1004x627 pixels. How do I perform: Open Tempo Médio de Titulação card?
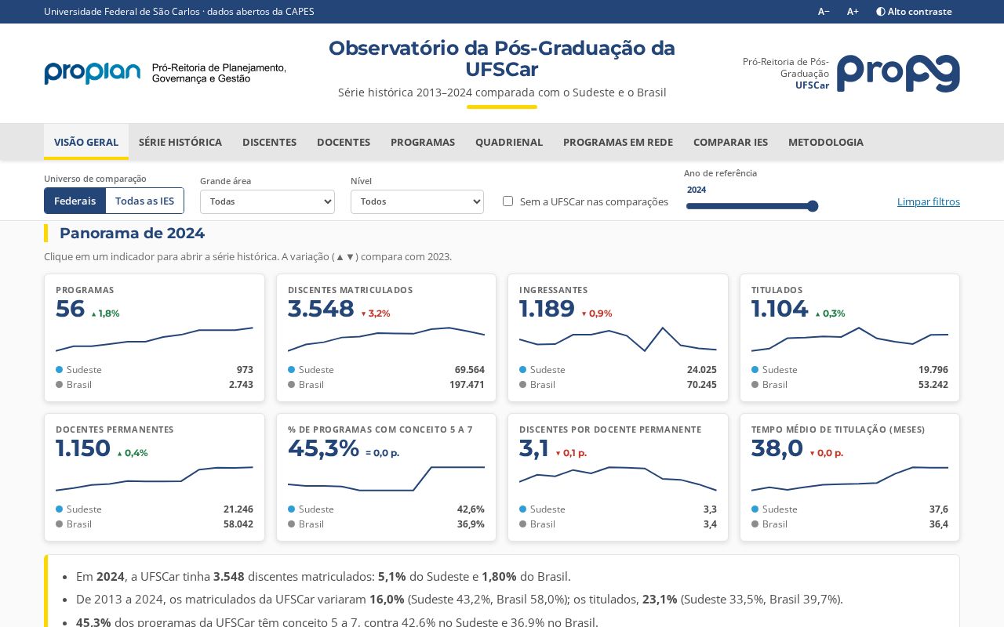click(849, 477)
